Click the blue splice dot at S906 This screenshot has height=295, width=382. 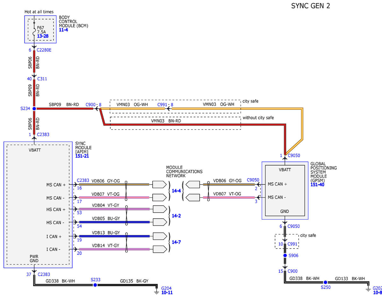[x=285, y=255]
